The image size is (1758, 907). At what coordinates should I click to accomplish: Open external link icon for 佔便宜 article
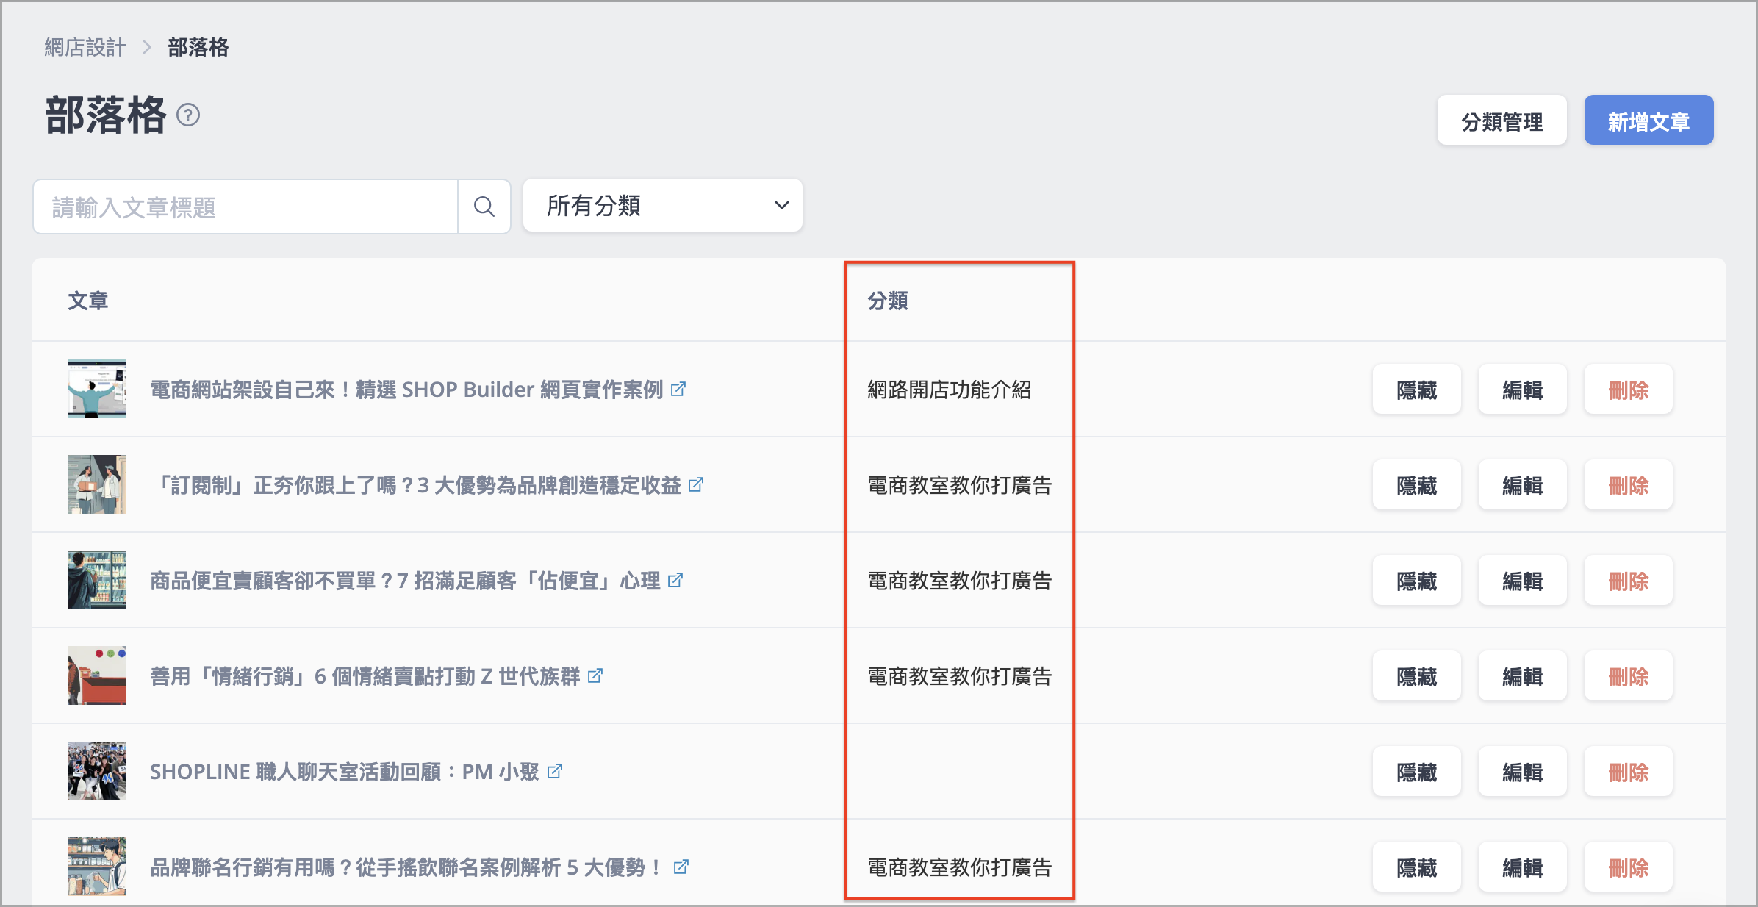coord(675,580)
